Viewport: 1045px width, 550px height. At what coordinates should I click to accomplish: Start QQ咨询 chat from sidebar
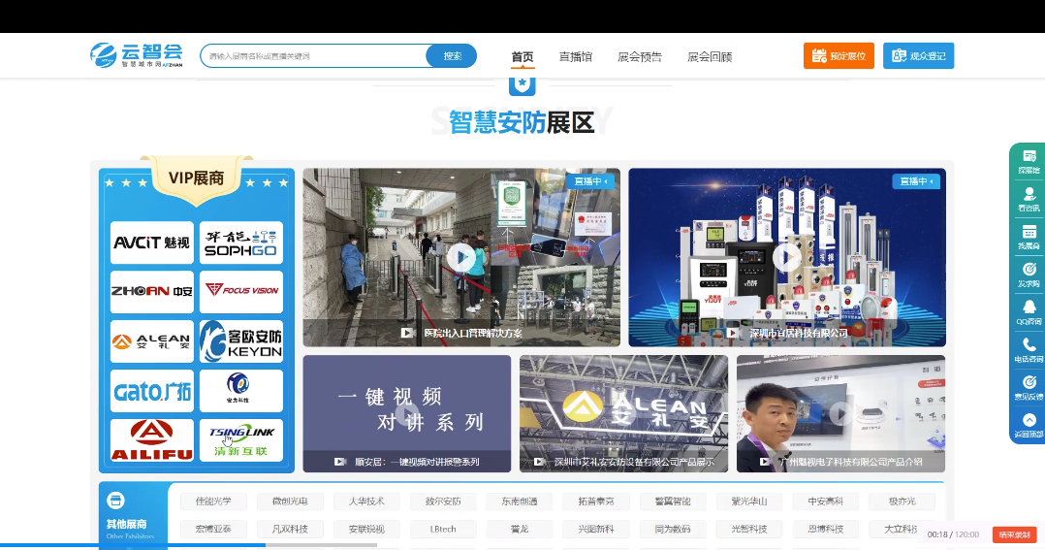coord(1029,312)
